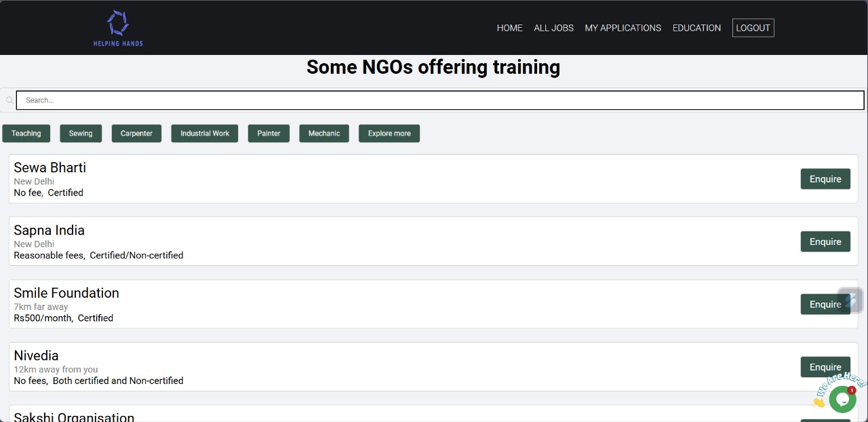Image resolution: width=868 pixels, height=422 pixels.
Task: Click "Rs500/month, Certified" text
Action: click(x=64, y=318)
